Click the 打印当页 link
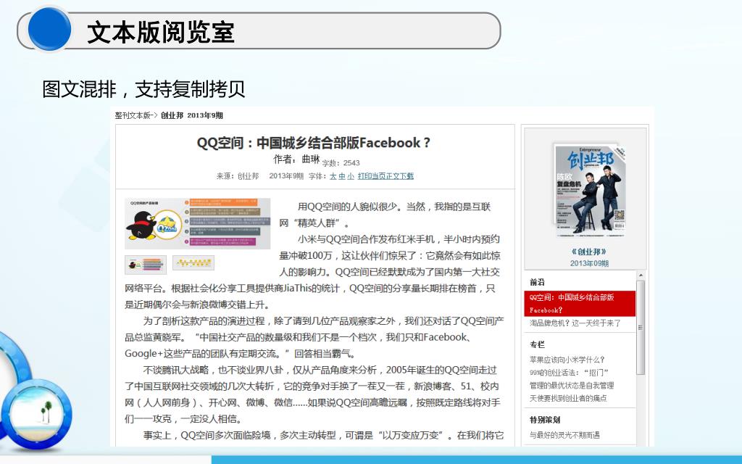 pyautogui.click(x=372, y=176)
